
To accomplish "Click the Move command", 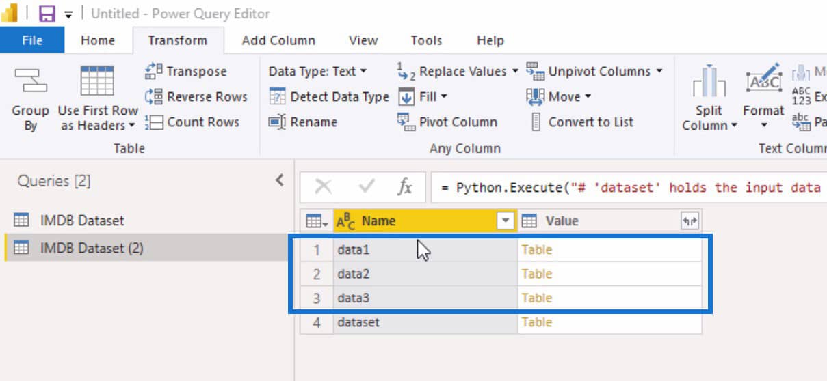I will click(558, 96).
